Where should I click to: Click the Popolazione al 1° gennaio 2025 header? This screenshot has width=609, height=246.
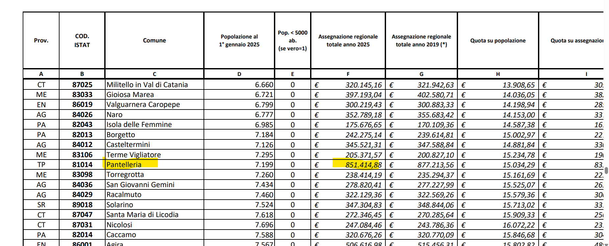tap(239, 40)
